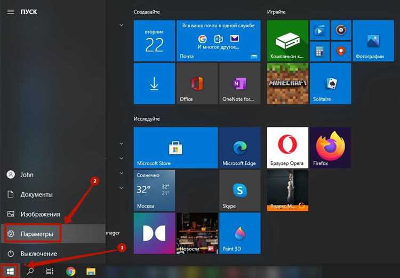This screenshot has width=400, height=278.
Task: Open the Maps small tile
Action: (x=341, y=52)
